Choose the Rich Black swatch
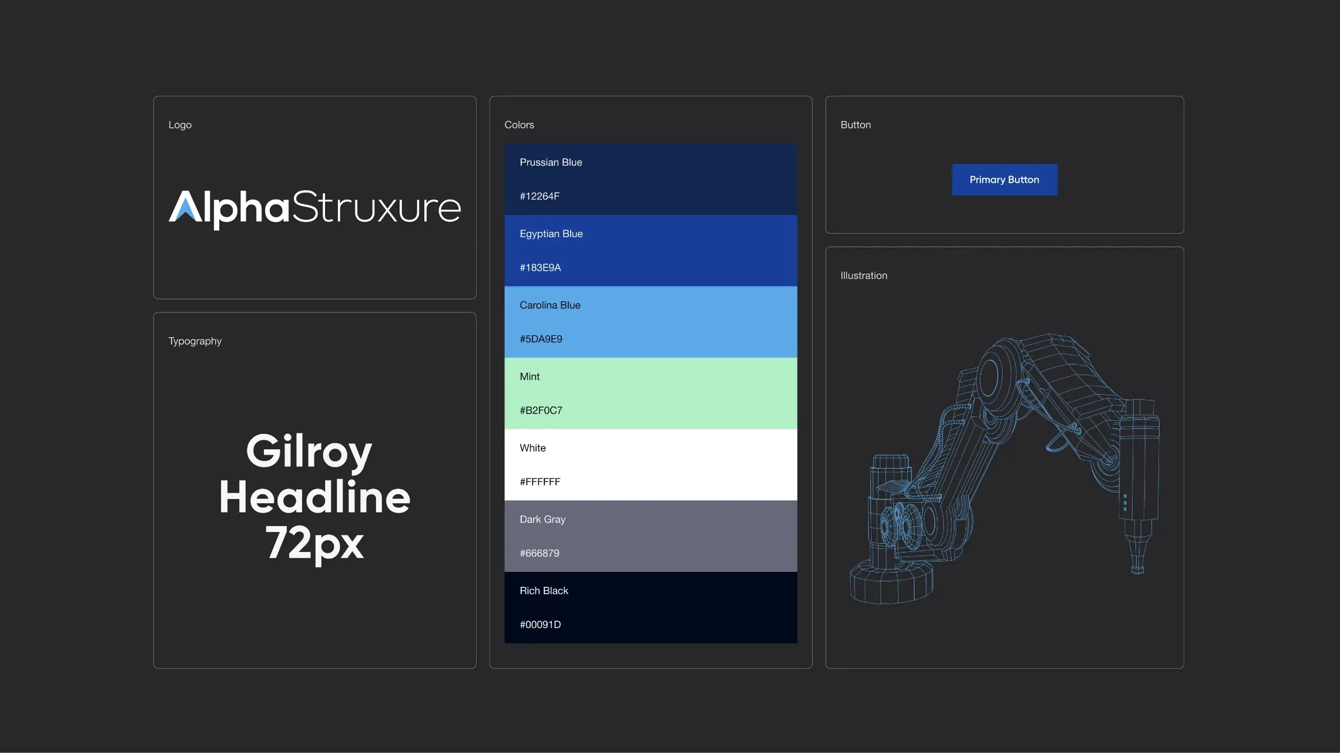 pyautogui.click(x=651, y=608)
